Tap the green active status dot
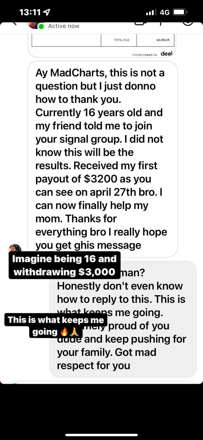Screen dimensions: 203x440 41,26
